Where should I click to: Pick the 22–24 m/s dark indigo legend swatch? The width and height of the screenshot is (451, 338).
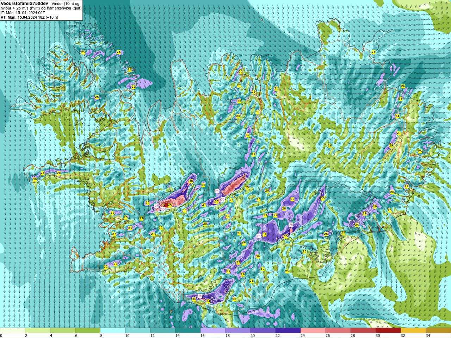tap(288, 331)
